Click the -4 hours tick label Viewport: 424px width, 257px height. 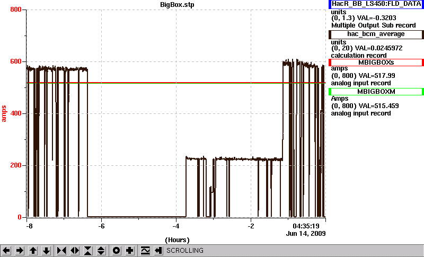[x=176, y=226]
